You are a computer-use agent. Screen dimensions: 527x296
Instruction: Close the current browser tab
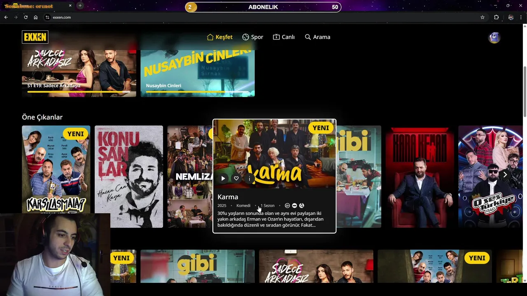(x=70, y=6)
